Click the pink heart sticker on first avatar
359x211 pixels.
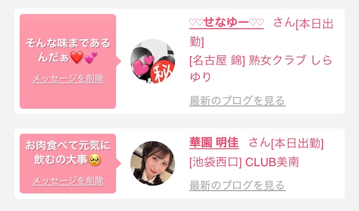pyautogui.click(x=143, y=65)
